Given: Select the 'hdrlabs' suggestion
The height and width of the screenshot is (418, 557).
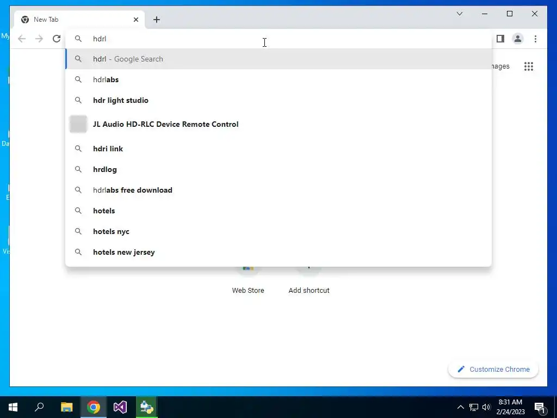Looking at the screenshot, I should click(x=279, y=79).
